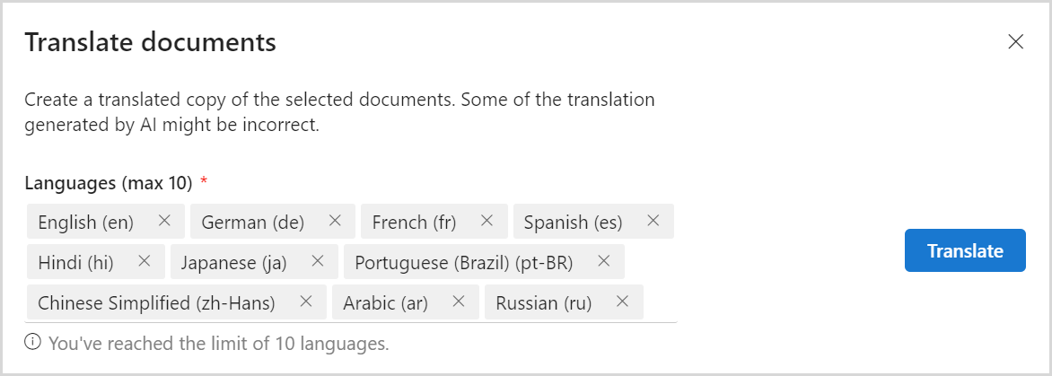Remove the Arabic (ar) language tag

pyautogui.click(x=459, y=302)
